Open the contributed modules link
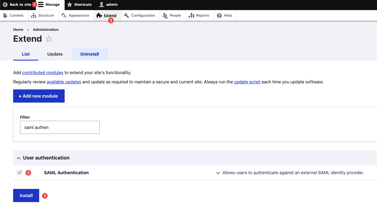Image resolution: width=377 pixels, height=214 pixels. pyautogui.click(x=42, y=73)
